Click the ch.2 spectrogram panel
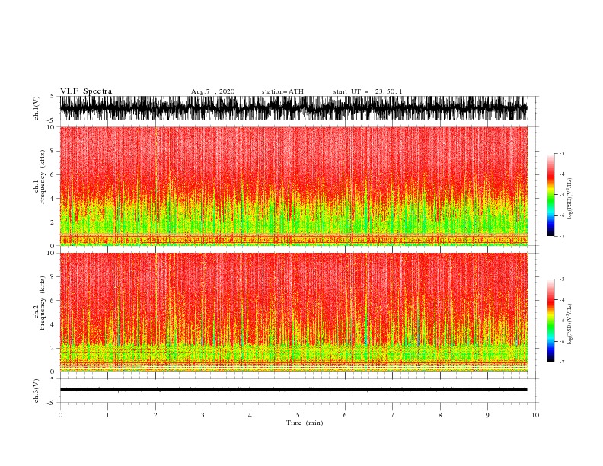Image resolution: width=603 pixels, height=466 pixels. (x=293, y=312)
